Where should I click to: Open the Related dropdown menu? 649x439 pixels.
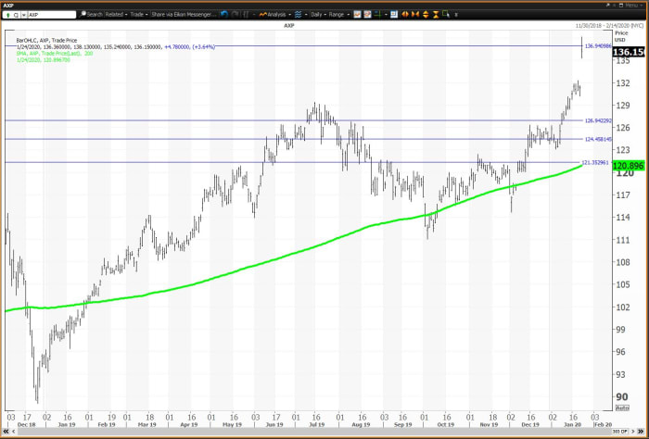click(116, 15)
